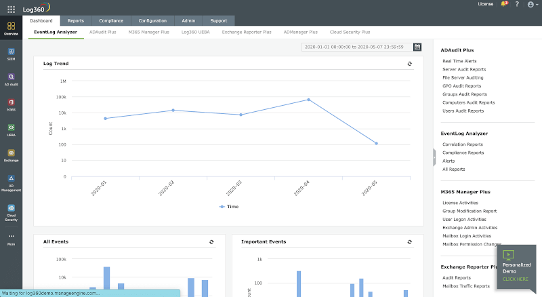
Task: Refresh the Log Trend chart
Action: (410, 64)
